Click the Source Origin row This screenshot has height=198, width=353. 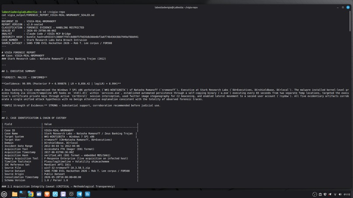pyautogui.click(x=70, y=174)
